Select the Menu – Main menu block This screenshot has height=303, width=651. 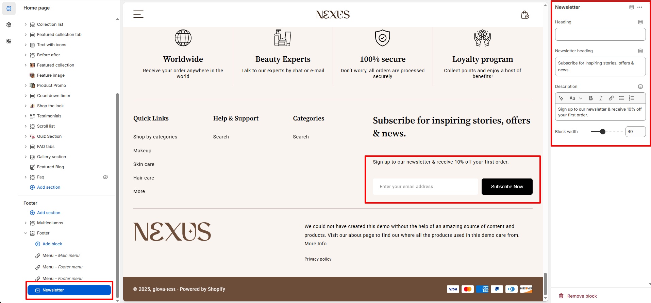pyautogui.click(x=61, y=255)
